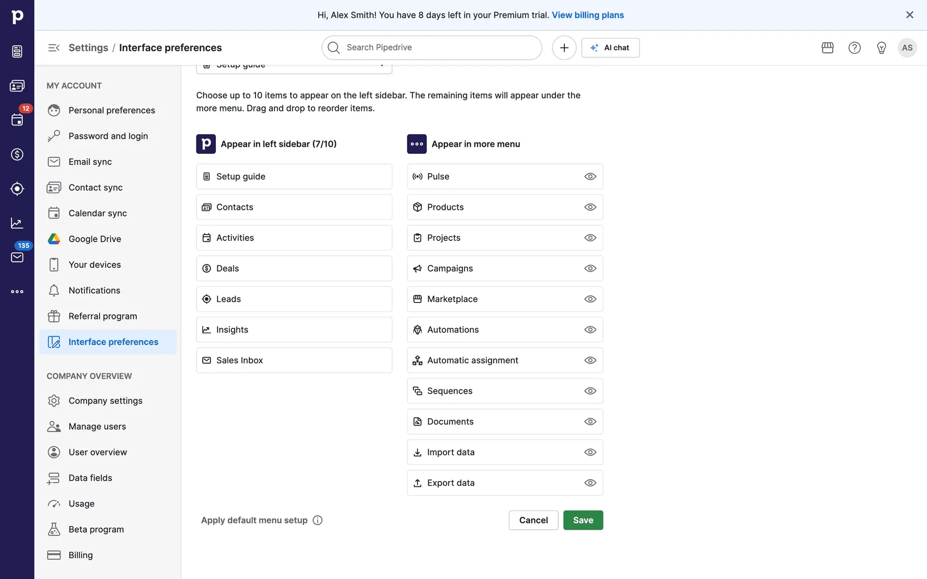Expand the more menu three dots in the sidebar

17,291
